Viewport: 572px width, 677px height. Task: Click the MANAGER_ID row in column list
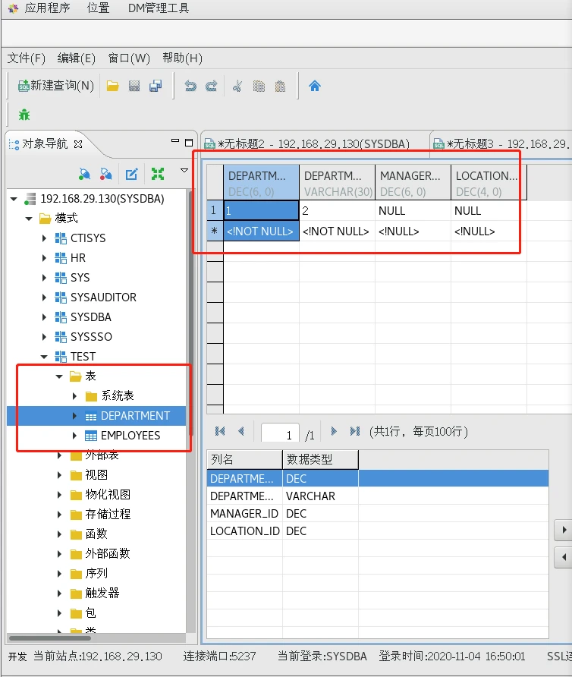(244, 514)
